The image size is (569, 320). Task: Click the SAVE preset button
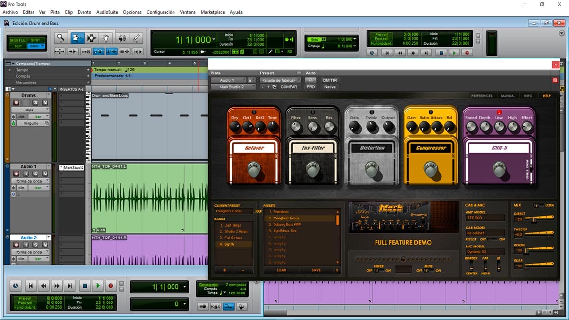click(x=316, y=270)
